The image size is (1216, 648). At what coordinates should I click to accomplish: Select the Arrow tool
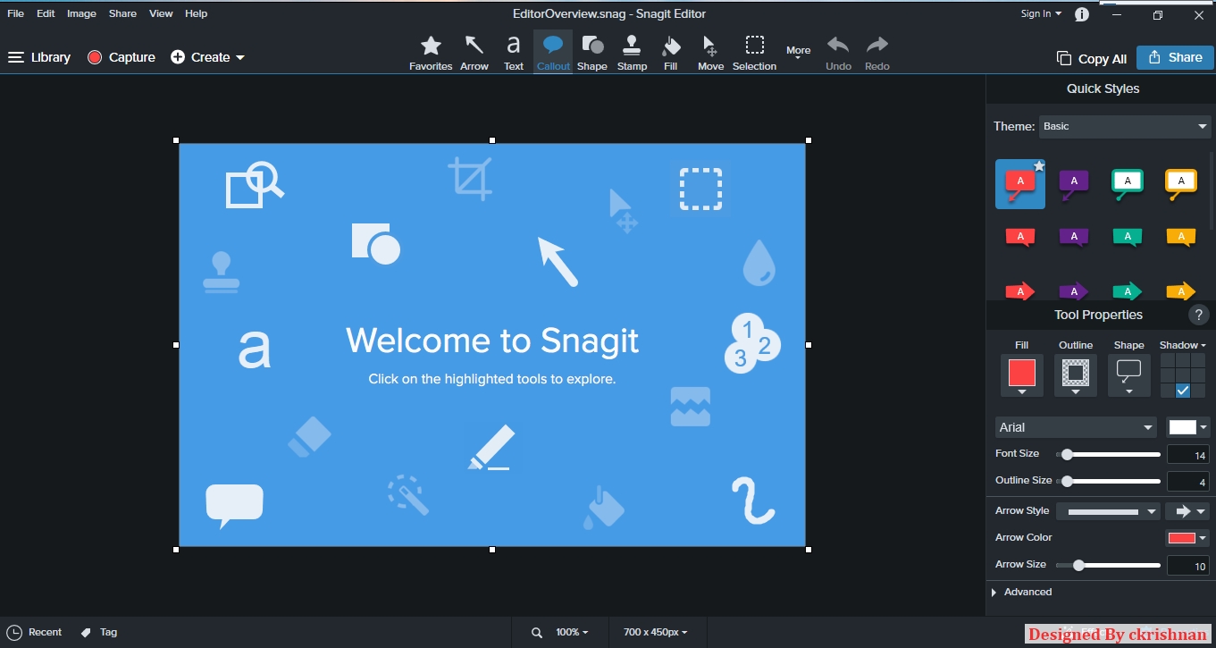pyautogui.click(x=474, y=51)
